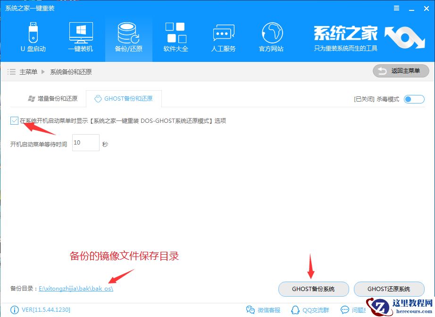Click 主菜单 in the breadcrumb
The width and height of the screenshot is (435, 317).
pos(30,70)
